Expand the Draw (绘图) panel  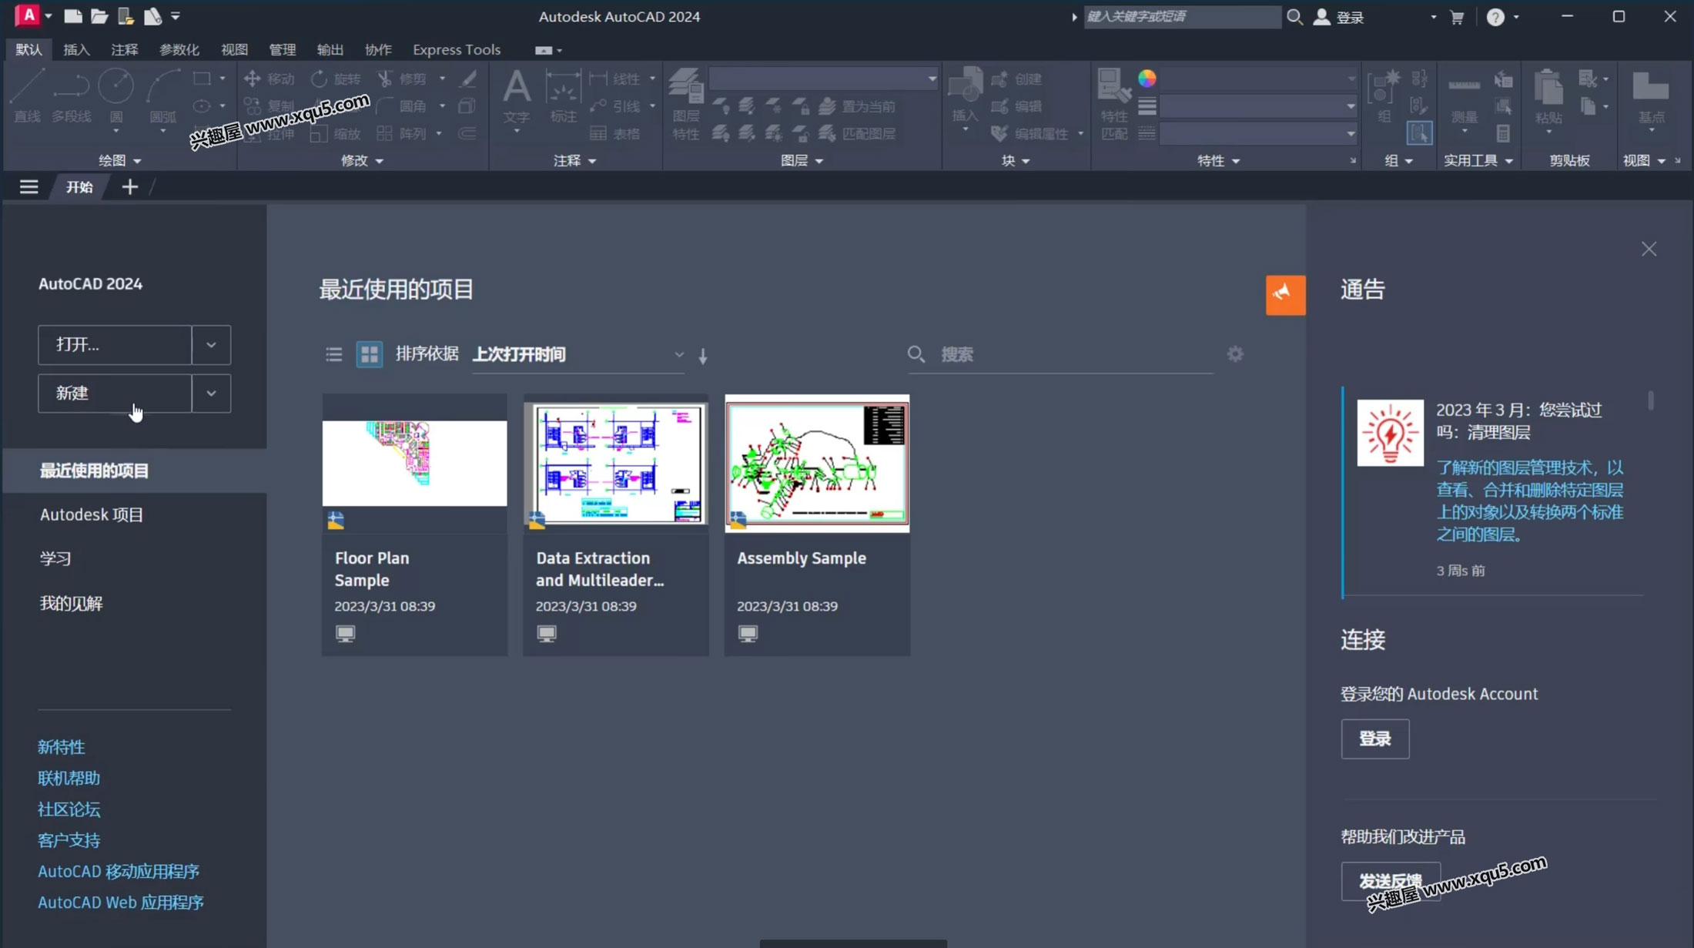tap(119, 160)
